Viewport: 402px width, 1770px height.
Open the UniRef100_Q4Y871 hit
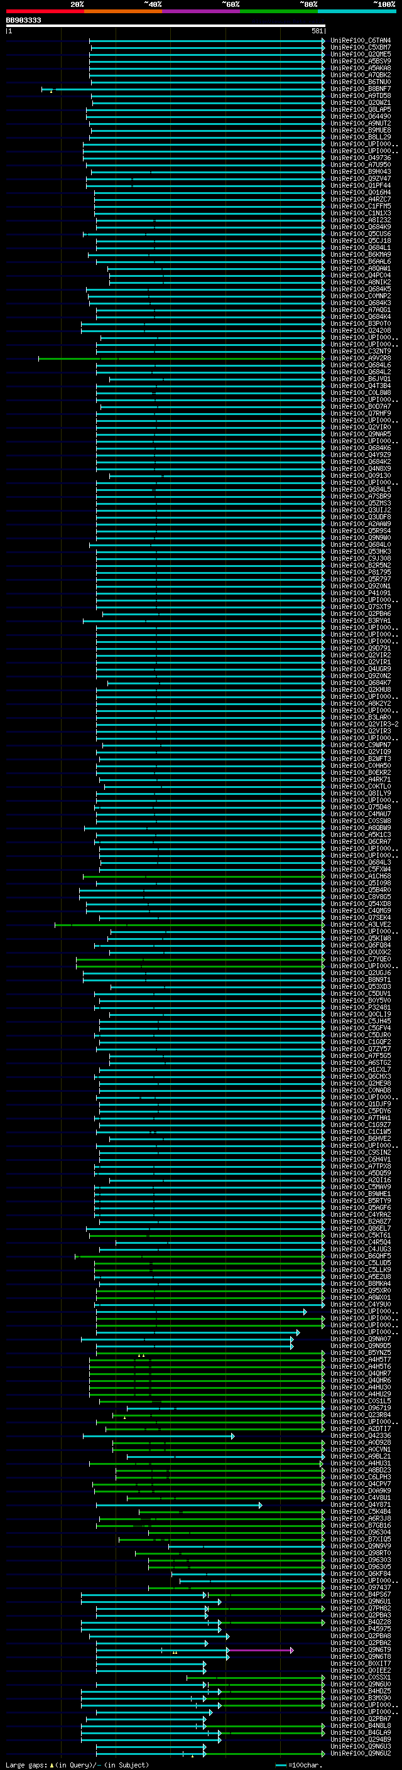point(361,1504)
